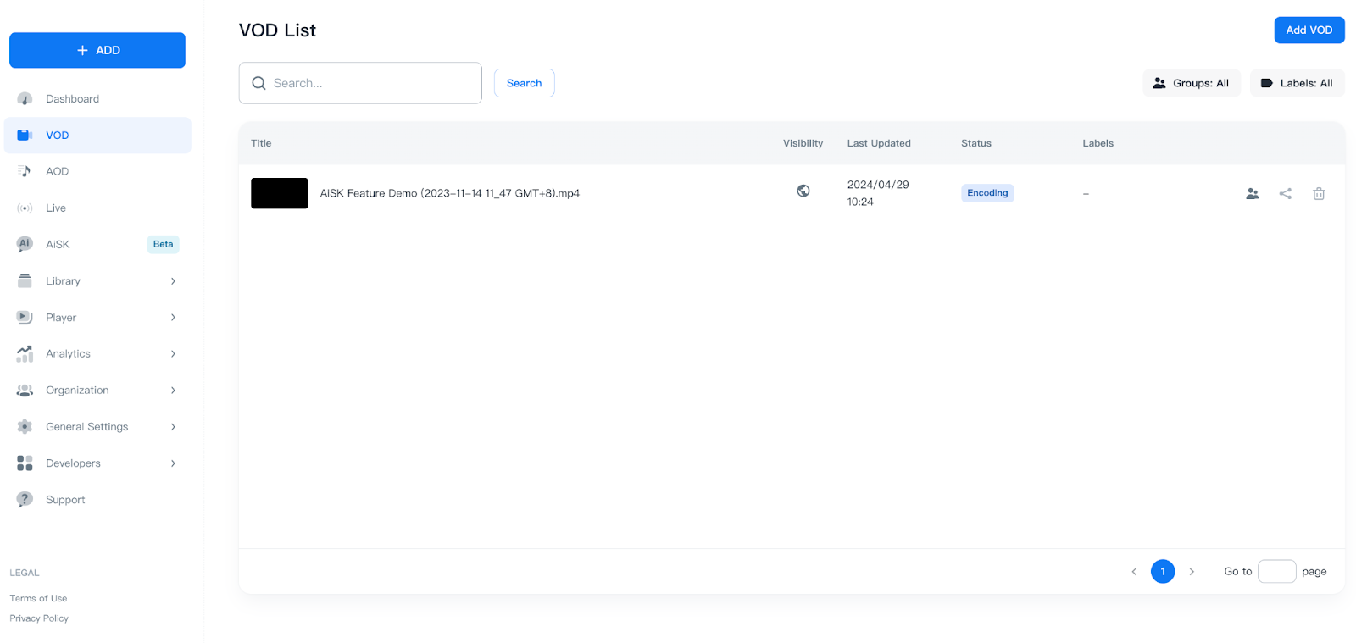Click the globe visibility icon in video row
Image resolution: width=1356 pixels, height=643 pixels.
tap(803, 191)
